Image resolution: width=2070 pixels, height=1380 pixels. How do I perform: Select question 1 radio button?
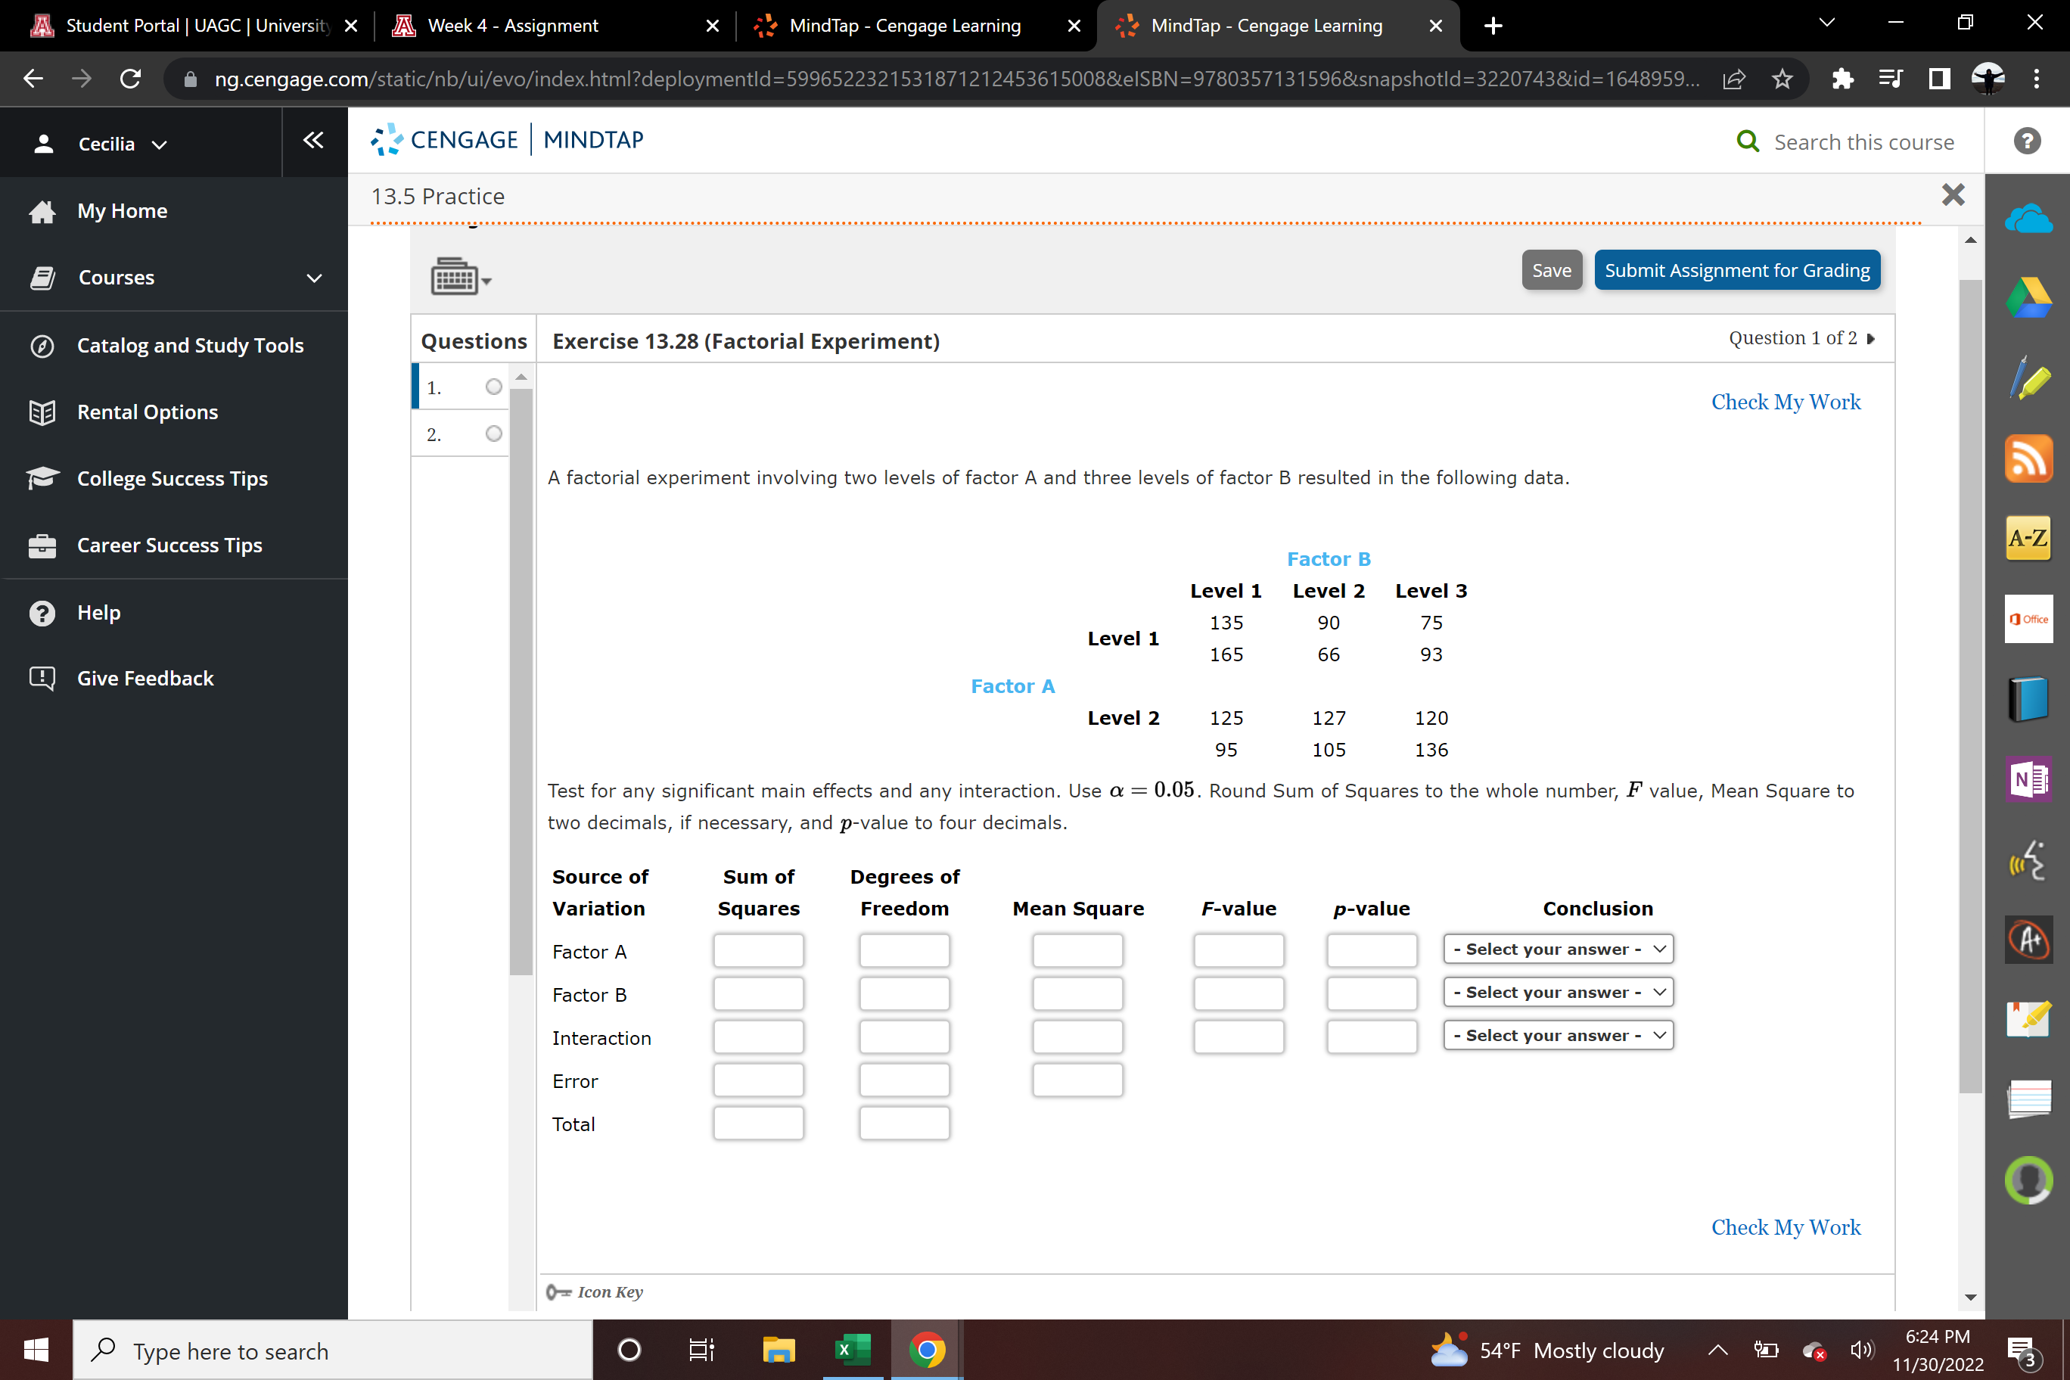(493, 387)
